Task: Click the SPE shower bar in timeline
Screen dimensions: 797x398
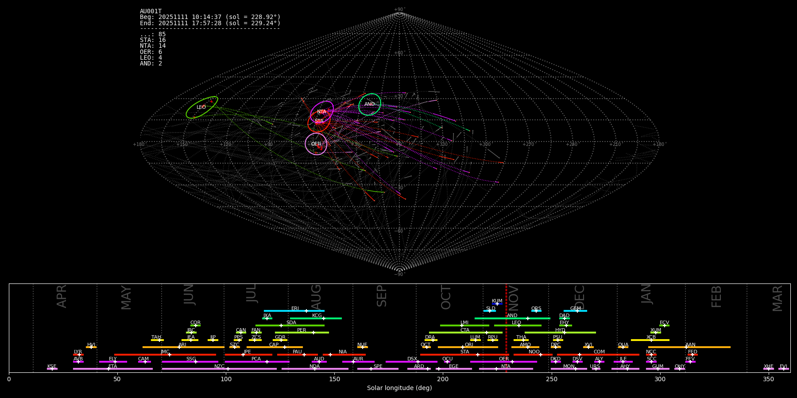Action: click(x=378, y=369)
